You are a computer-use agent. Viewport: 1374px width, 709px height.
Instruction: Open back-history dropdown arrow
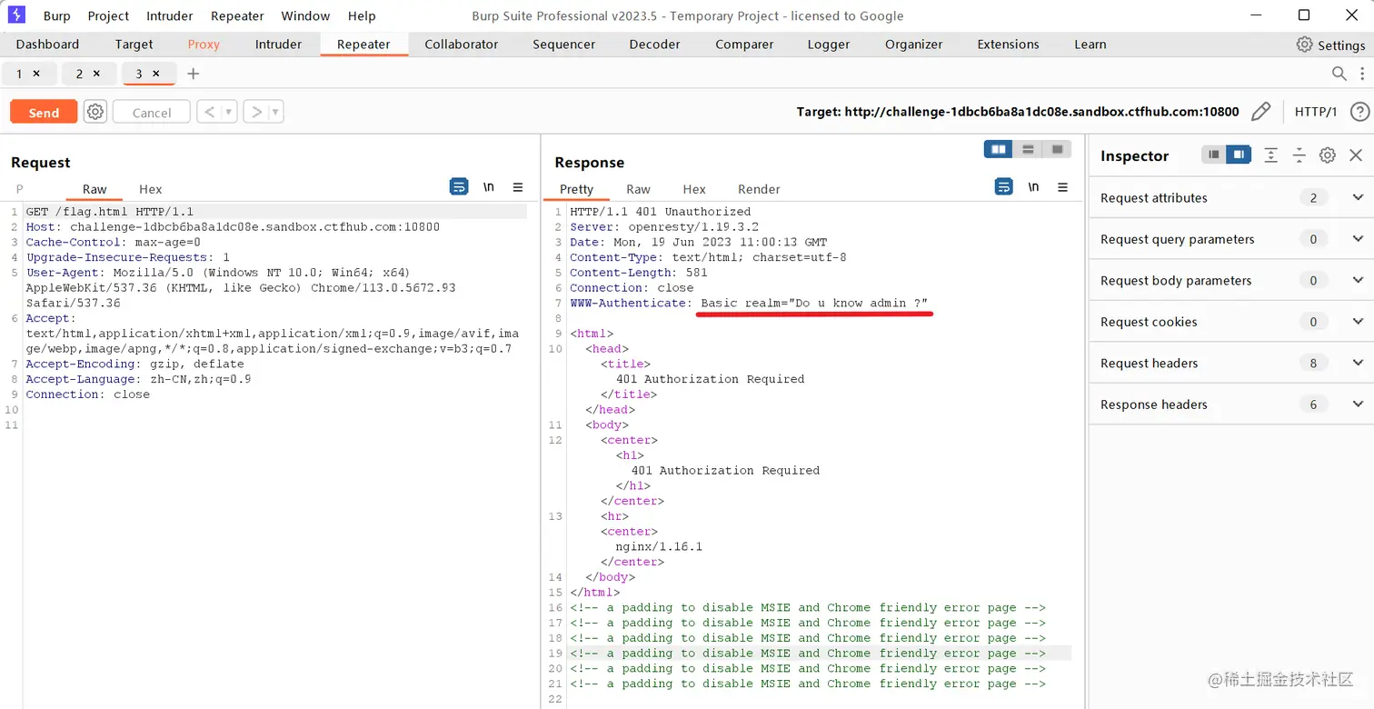click(229, 112)
